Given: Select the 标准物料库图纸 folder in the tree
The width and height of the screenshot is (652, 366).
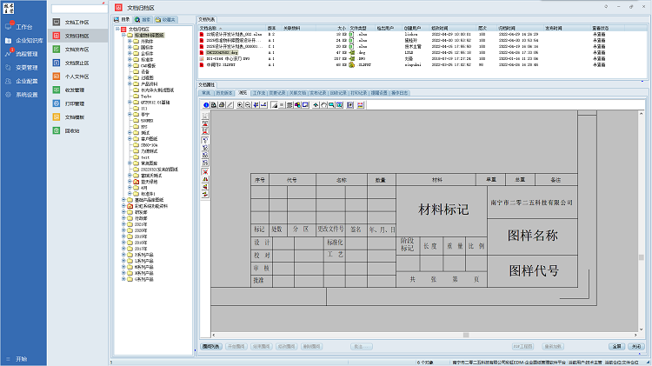Looking at the screenshot, I should pyautogui.click(x=150, y=36).
